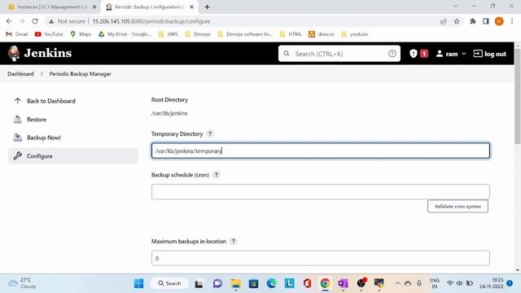
Task: Click the up arrow beside Back to Dashboard
Action: coord(18,101)
